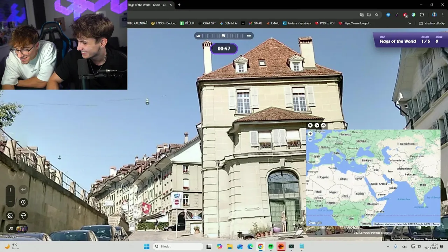Launch Copilot from the taskbar
The image size is (448, 252).
pyautogui.click(x=219, y=246)
